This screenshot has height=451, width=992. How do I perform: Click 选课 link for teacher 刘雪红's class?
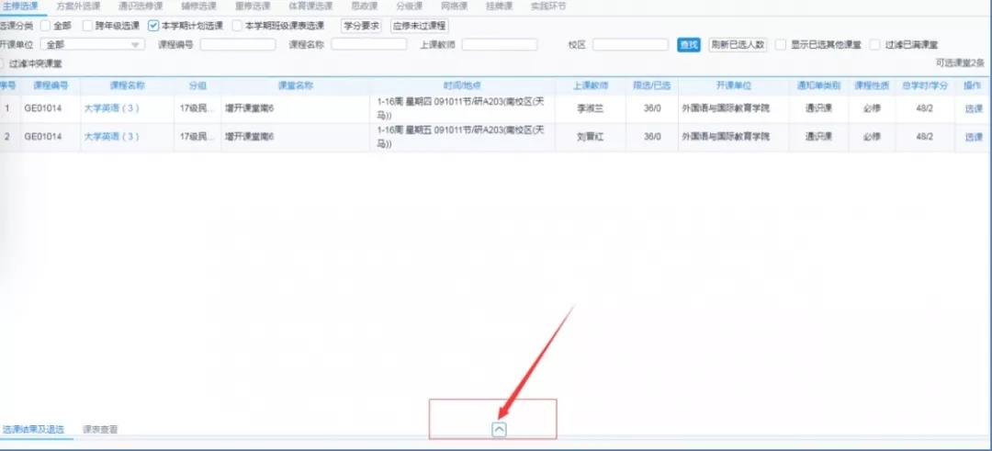coord(973,137)
